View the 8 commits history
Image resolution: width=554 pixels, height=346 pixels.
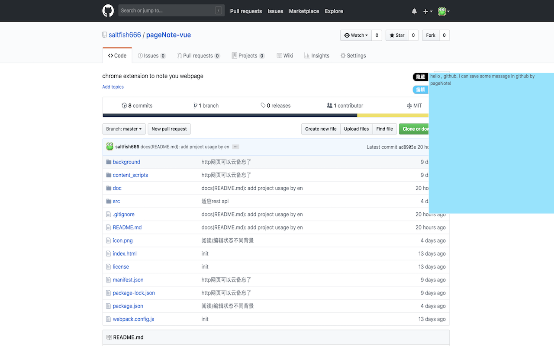[x=137, y=106]
